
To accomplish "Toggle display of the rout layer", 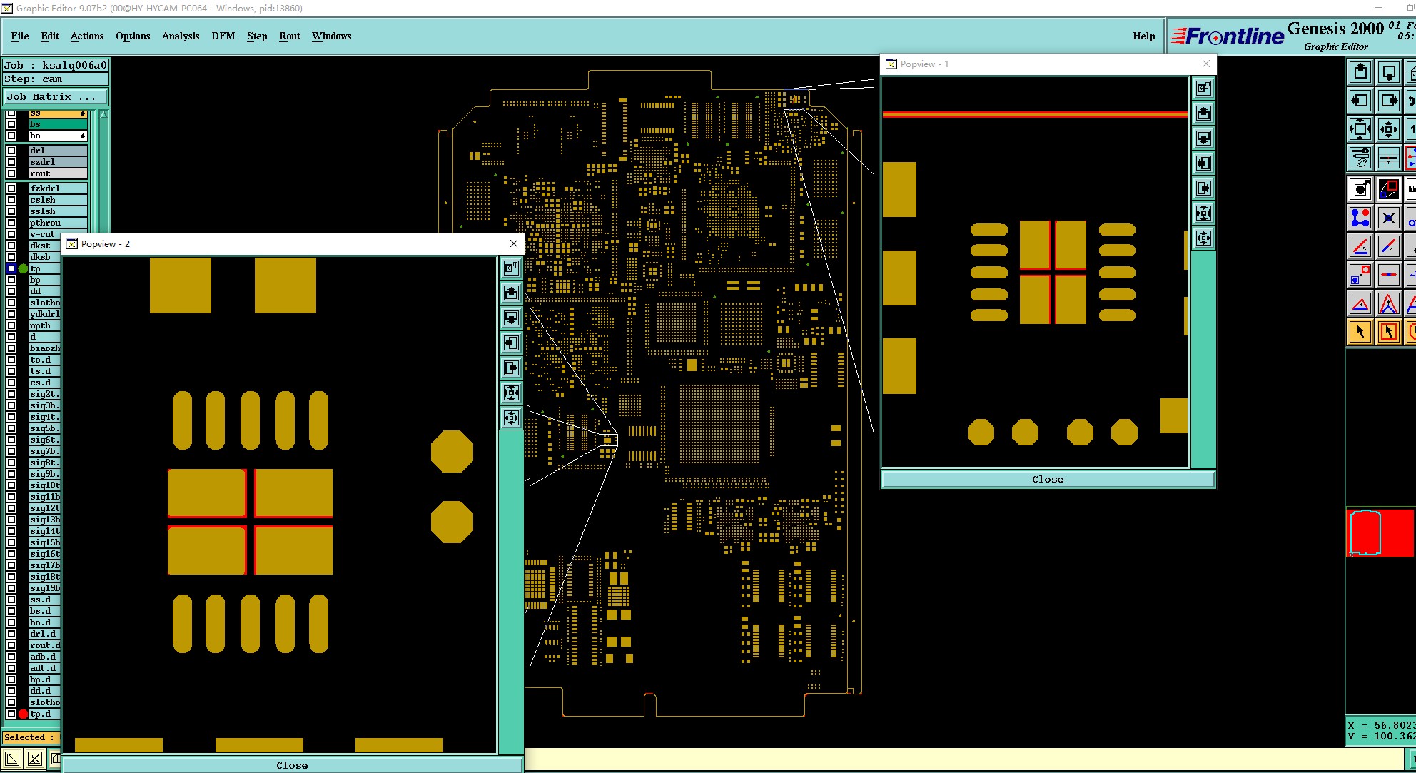I will [11, 173].
